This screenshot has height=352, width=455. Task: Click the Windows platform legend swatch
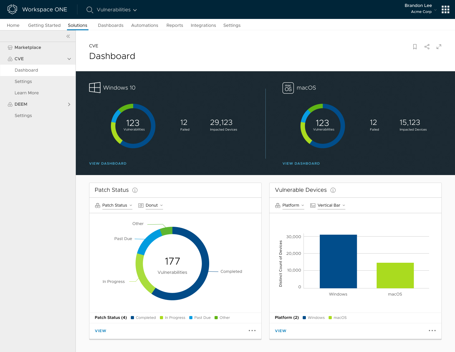click(x=304, y=318)
